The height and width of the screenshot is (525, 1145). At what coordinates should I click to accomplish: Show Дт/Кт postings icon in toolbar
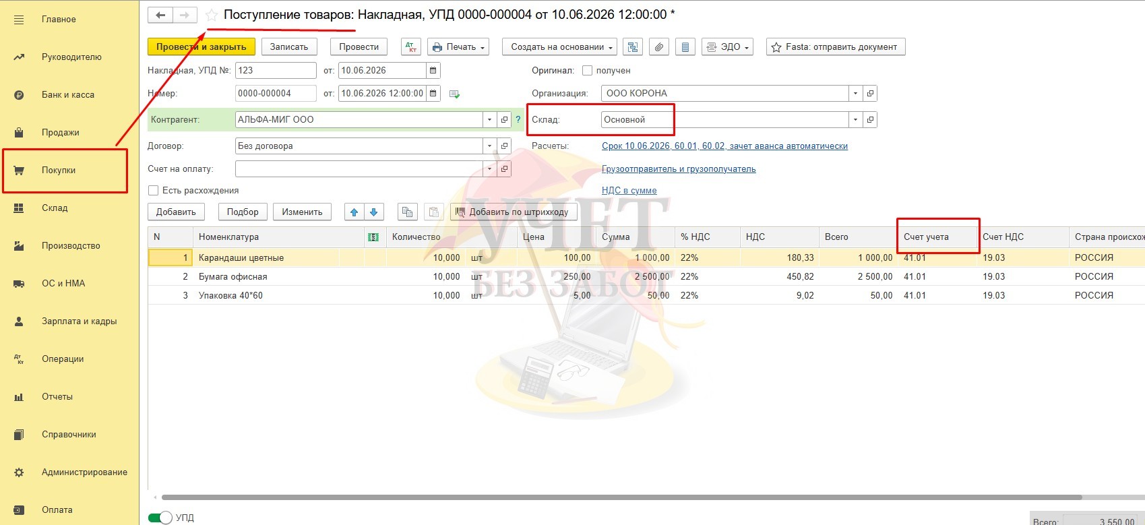[x=411, y=47]
